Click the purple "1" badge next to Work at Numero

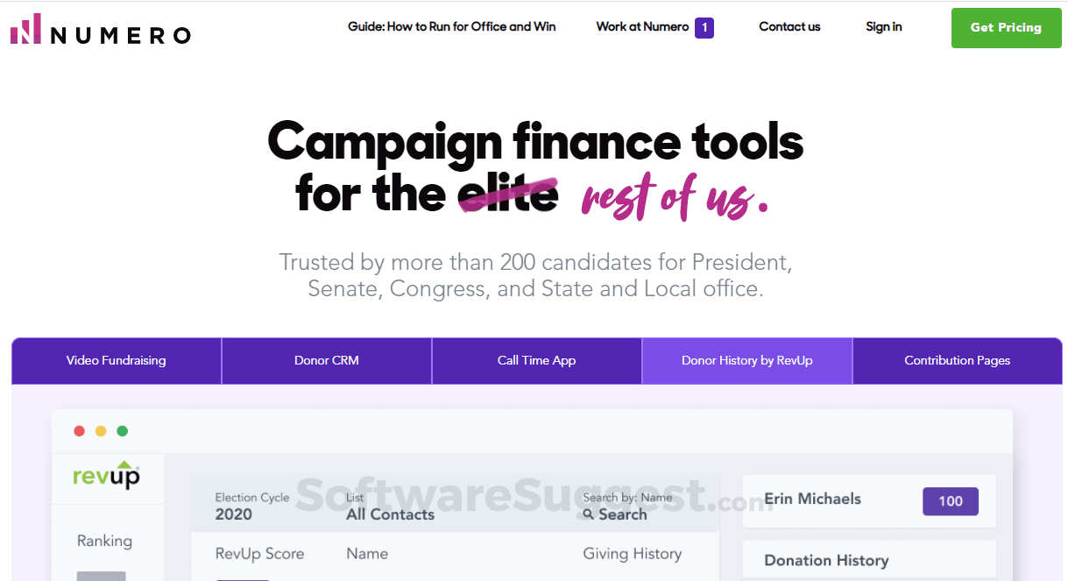coord(704,27)
